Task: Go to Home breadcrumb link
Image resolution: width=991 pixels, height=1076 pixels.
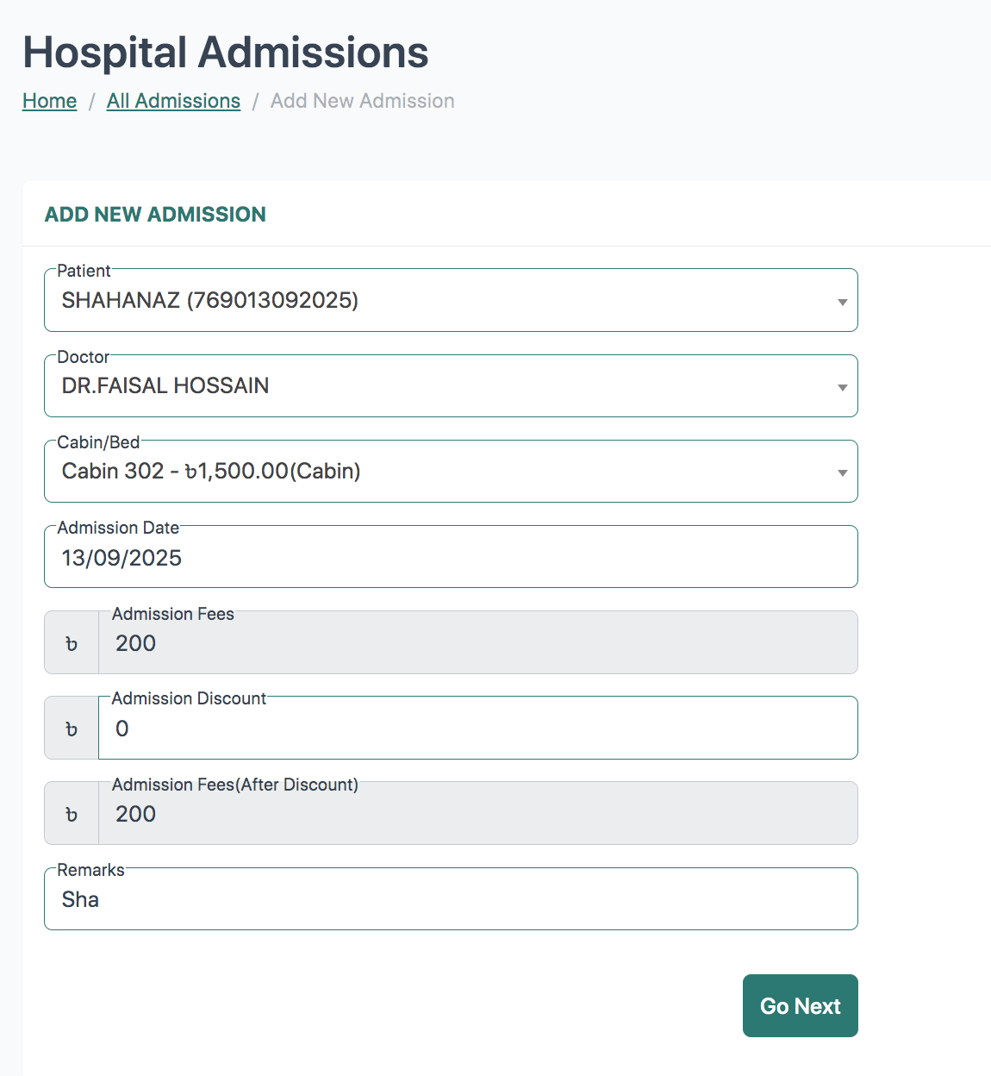Action: click(50, 101)
